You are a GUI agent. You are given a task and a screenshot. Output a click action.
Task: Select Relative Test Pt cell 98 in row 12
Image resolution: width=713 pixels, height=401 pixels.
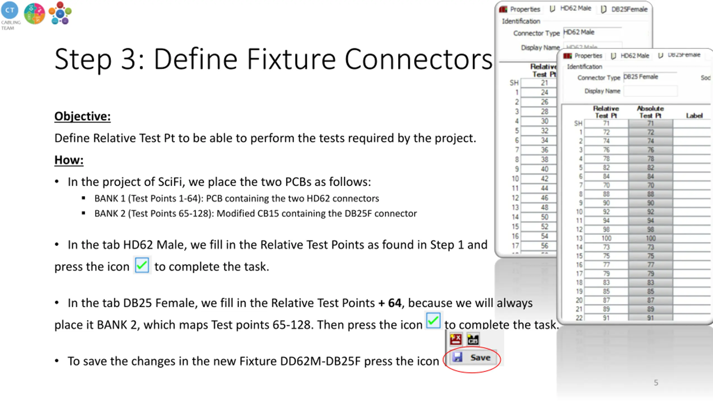pos(606,229)
